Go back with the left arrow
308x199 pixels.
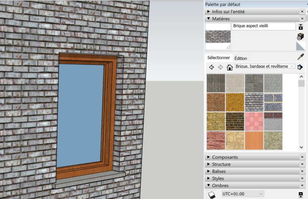click(212, 67)
